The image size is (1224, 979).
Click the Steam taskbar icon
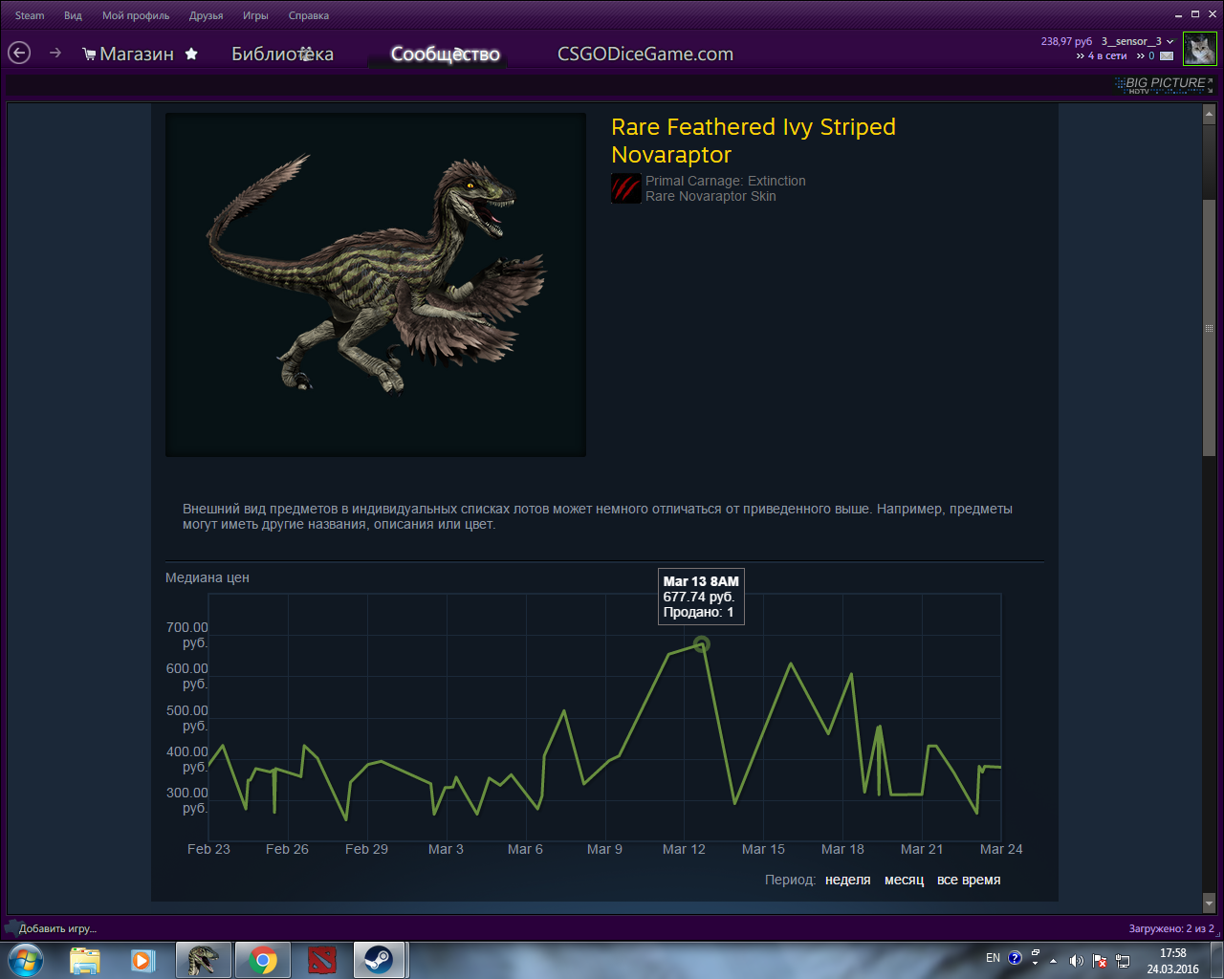[x=381, y=960]
